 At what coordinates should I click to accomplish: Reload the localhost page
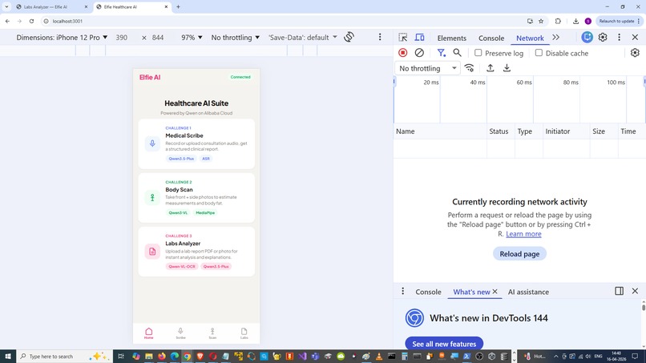click(31, 21)
